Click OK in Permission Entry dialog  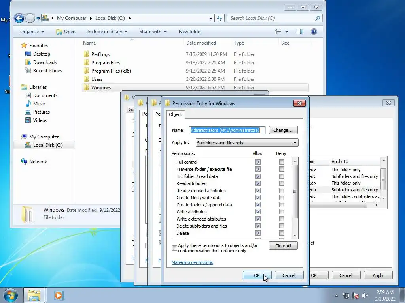click(x=257, y=275)
